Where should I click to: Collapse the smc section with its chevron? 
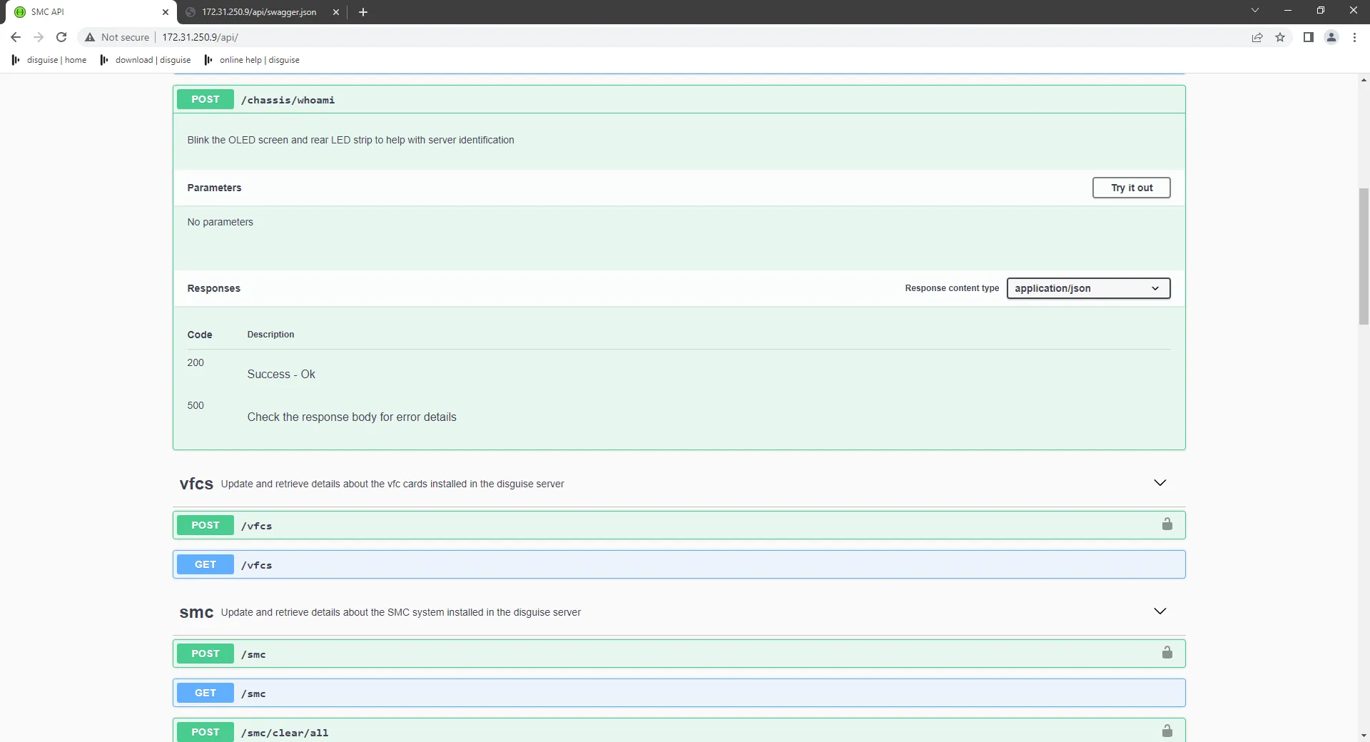tap(1160, 611)
